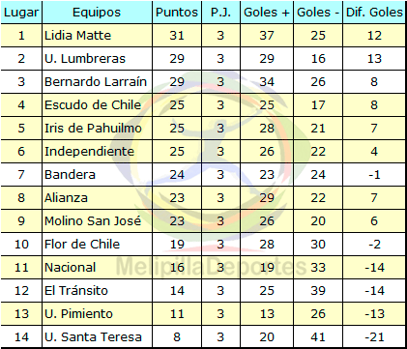Select the Dif. Goles column header
Viewport: 407px width, 349px height.
pos(374,13)
